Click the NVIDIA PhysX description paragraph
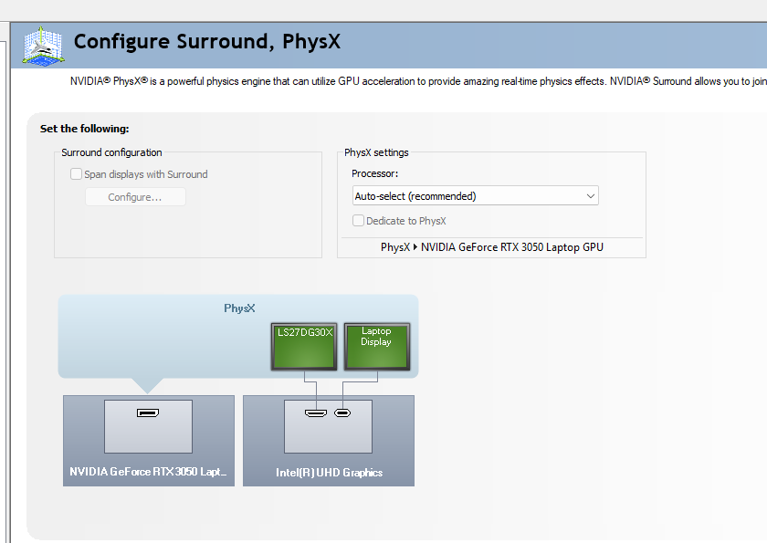The height and width of the screenshot is (543, 767). [x=418, y=81]
